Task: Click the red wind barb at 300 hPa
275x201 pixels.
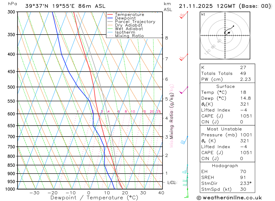Action: point(183,15)
